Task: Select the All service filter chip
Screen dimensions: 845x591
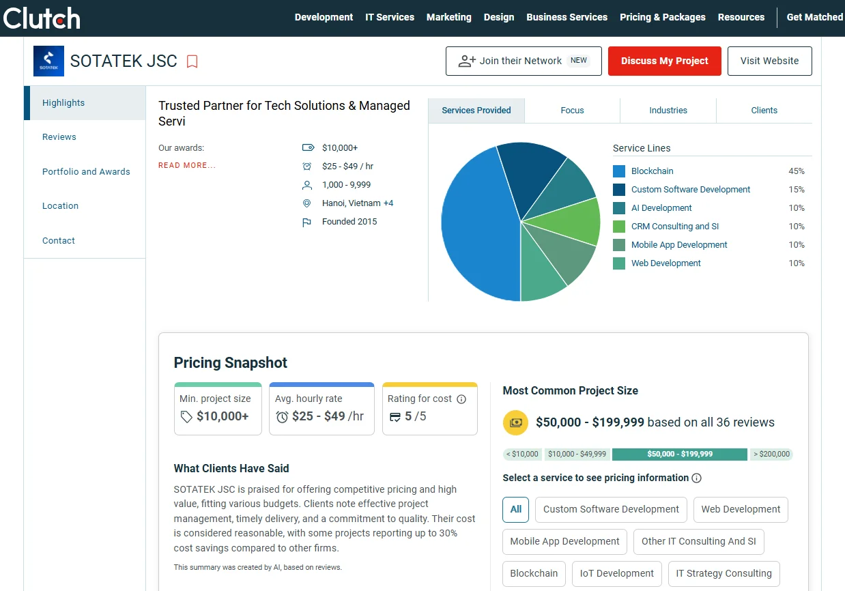Action: (515, 509)
